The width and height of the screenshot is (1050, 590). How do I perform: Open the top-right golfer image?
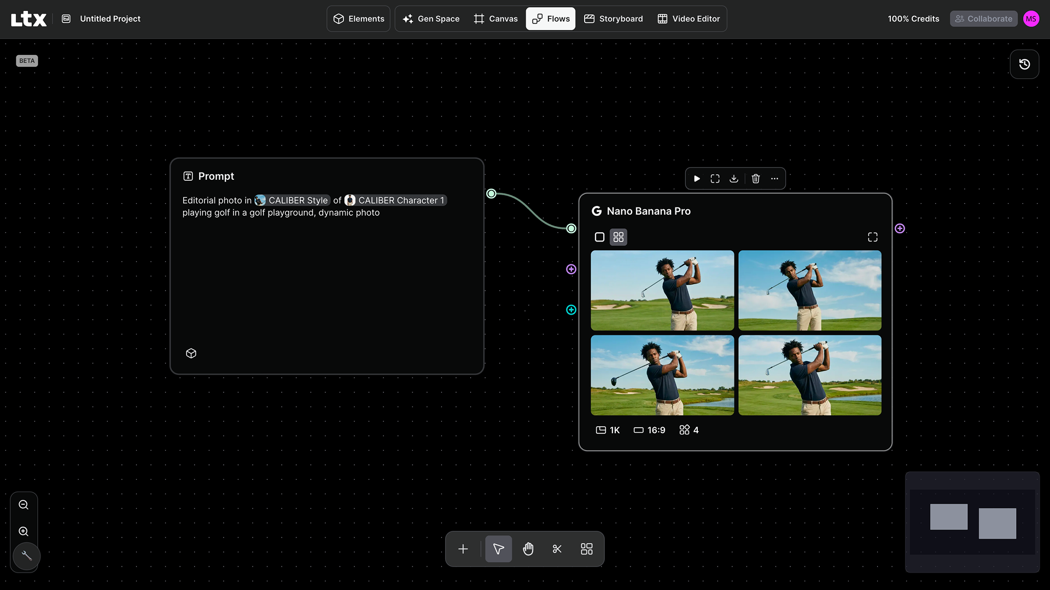point(809,290)
